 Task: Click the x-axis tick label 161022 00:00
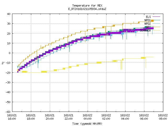[87, 117]
